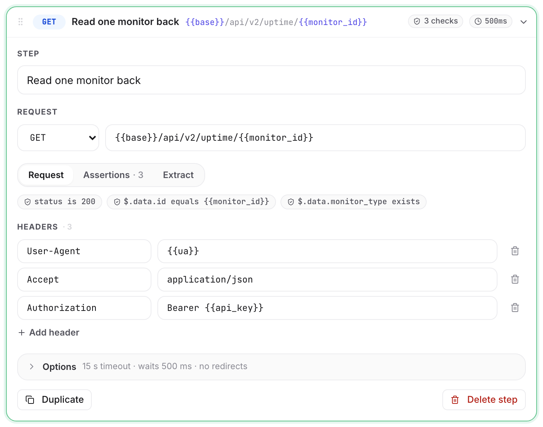This screenshot has height=427, width=543.
Task: Click Delete step
Action: point(484,400)
